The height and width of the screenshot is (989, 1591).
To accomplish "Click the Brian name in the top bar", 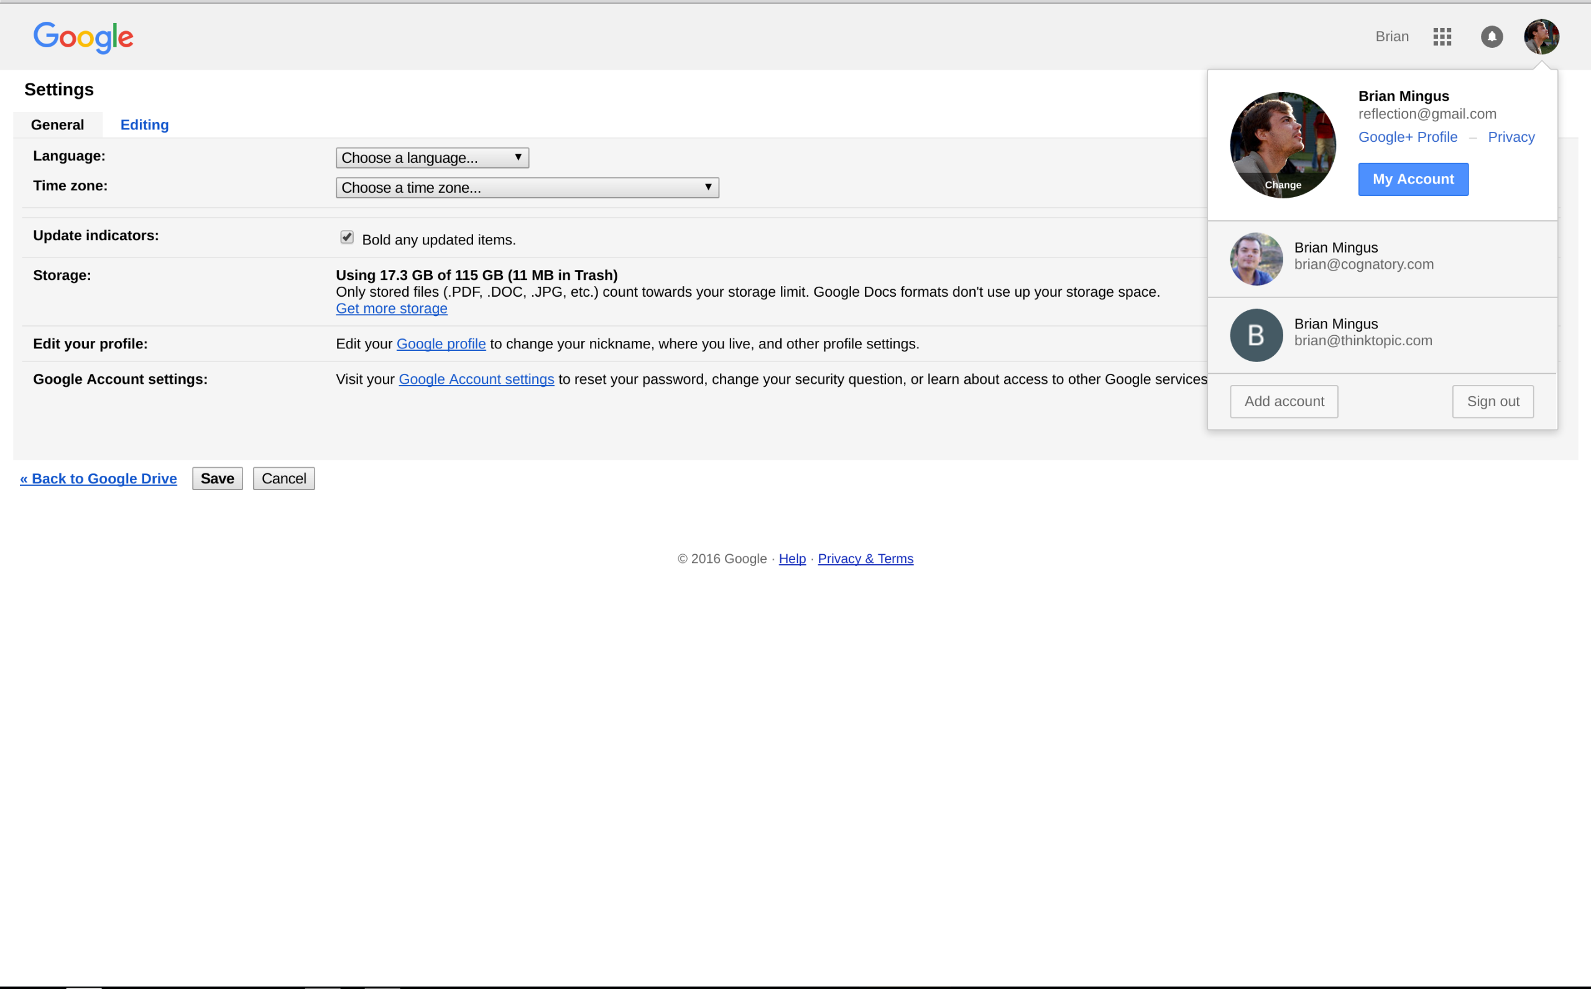I will [1391, 37].
